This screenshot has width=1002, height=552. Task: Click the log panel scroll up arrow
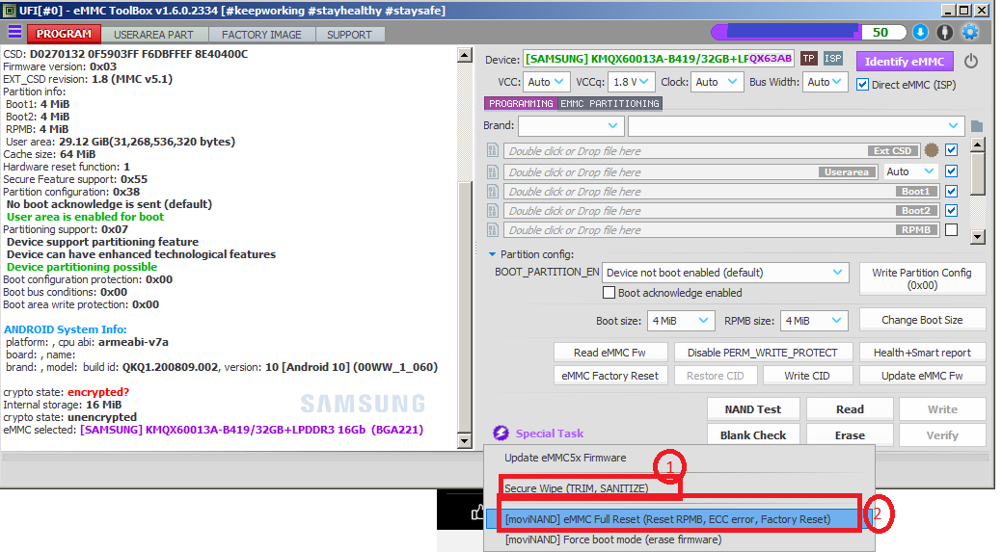click(x=465, y=54)
